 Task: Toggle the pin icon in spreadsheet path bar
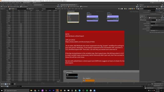[x=57, y=7]
